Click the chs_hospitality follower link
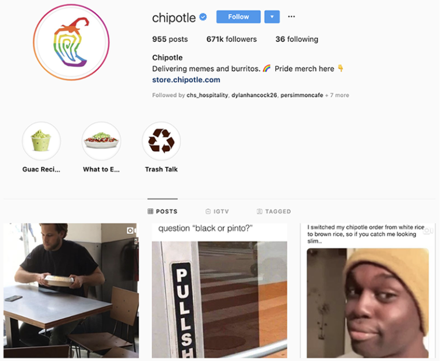The height and width of the screenshot is (361, 442). pyautogui.click(x=207, y=96)
